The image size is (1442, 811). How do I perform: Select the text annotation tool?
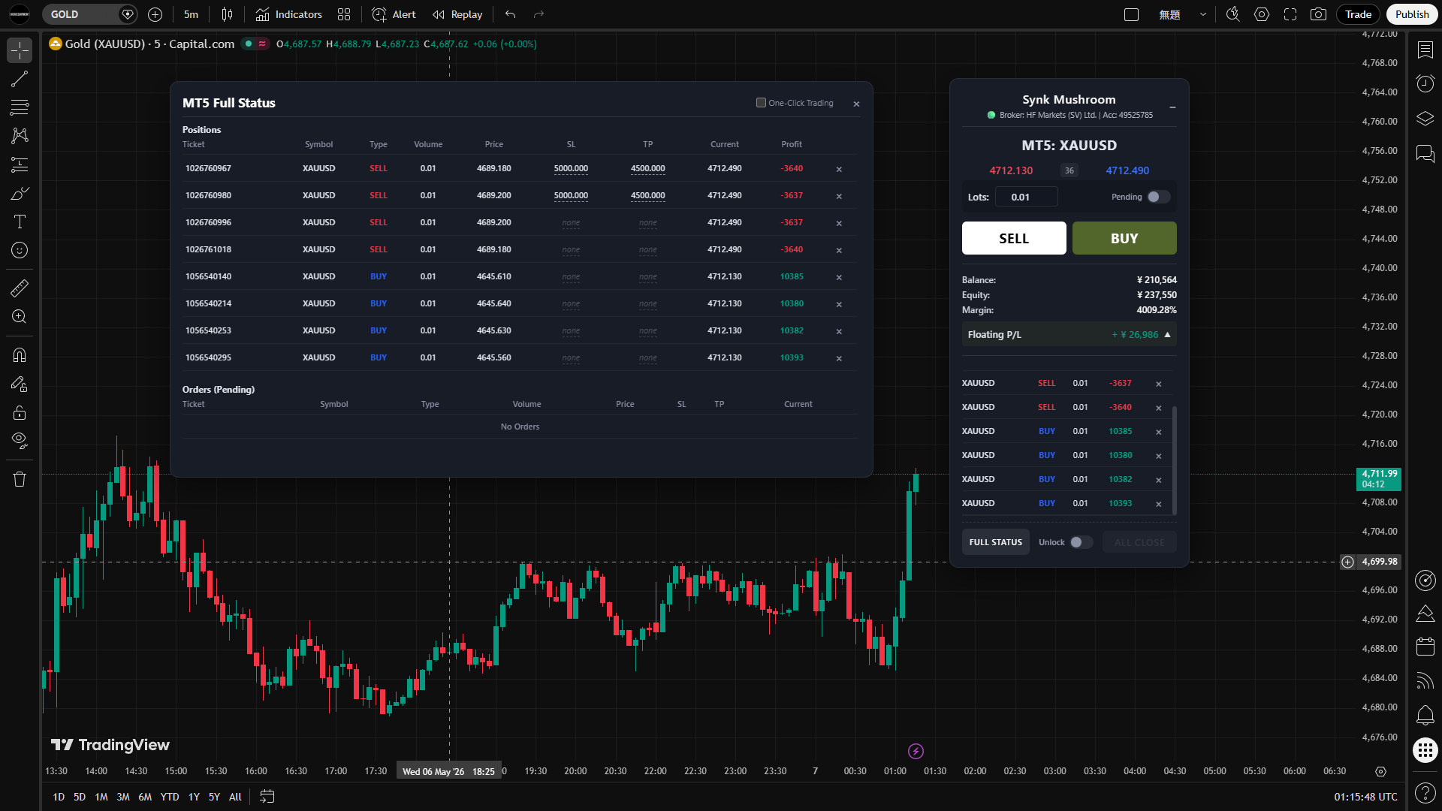click(x=20, y=222)
